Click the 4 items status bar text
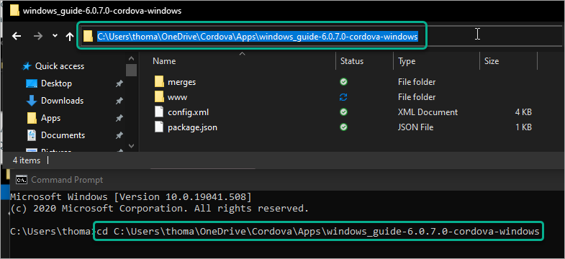The width and height of the screenshot is (565, 259). click(27, 160)
